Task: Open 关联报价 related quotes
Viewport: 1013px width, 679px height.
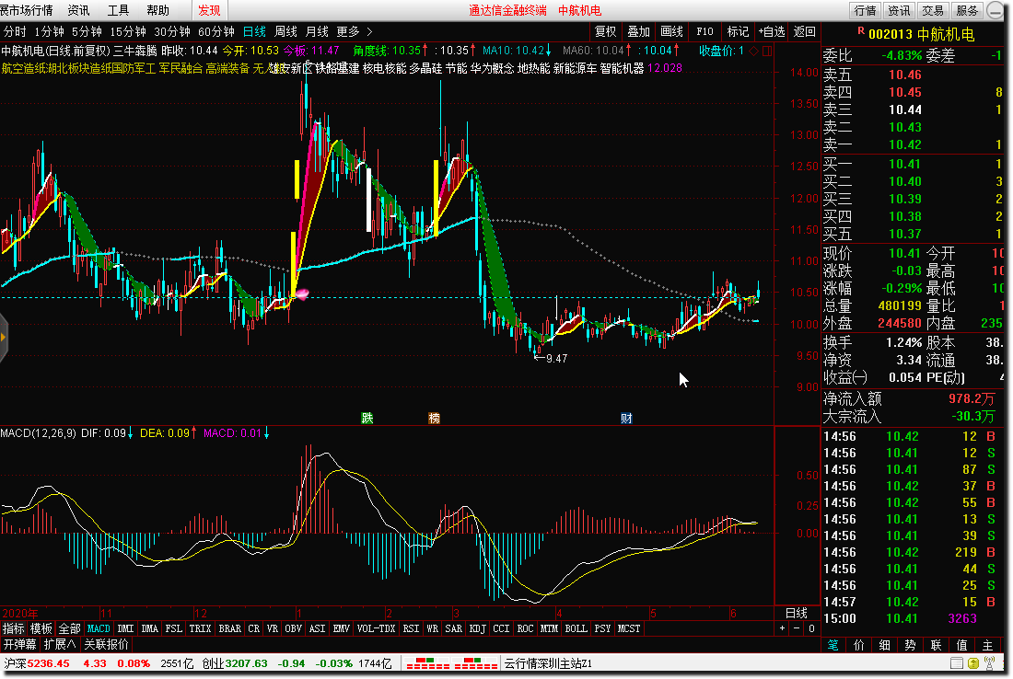Action: 106,644
